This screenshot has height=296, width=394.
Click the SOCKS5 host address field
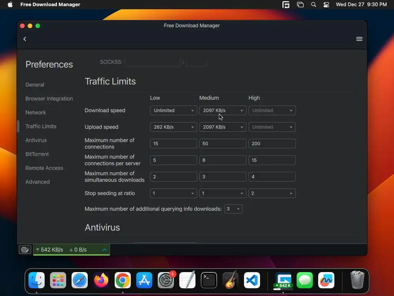pyautogui.click(x=152, y=62)
